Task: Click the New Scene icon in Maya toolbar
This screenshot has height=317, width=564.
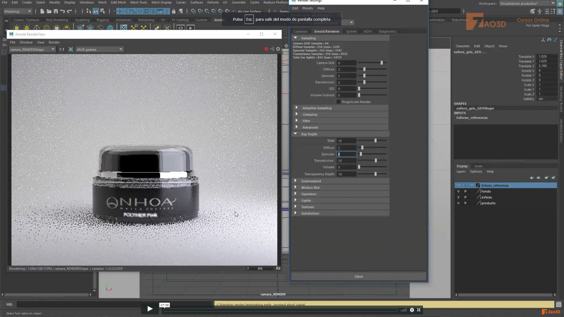Action: click(42, 11)
